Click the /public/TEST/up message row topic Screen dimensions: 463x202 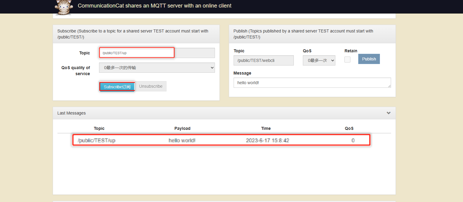click(97, 140)
